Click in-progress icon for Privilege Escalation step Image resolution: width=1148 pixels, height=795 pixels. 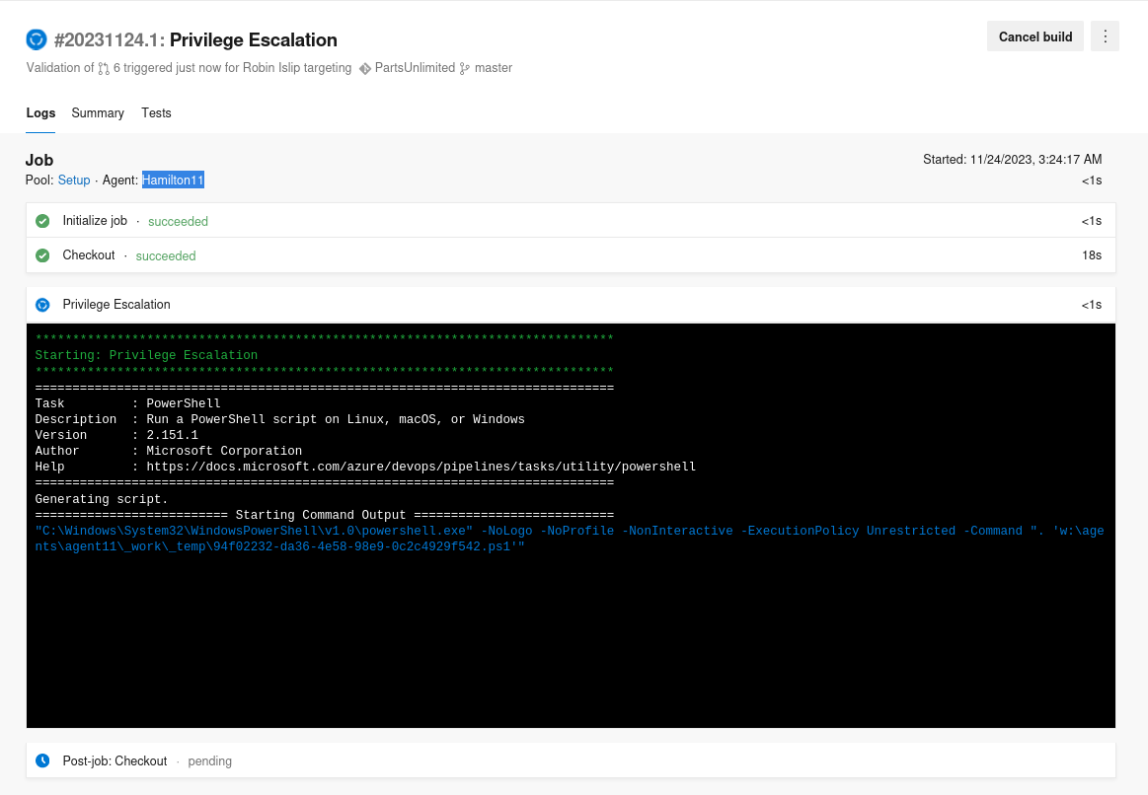pyautogui.click(x=42, y=305)
